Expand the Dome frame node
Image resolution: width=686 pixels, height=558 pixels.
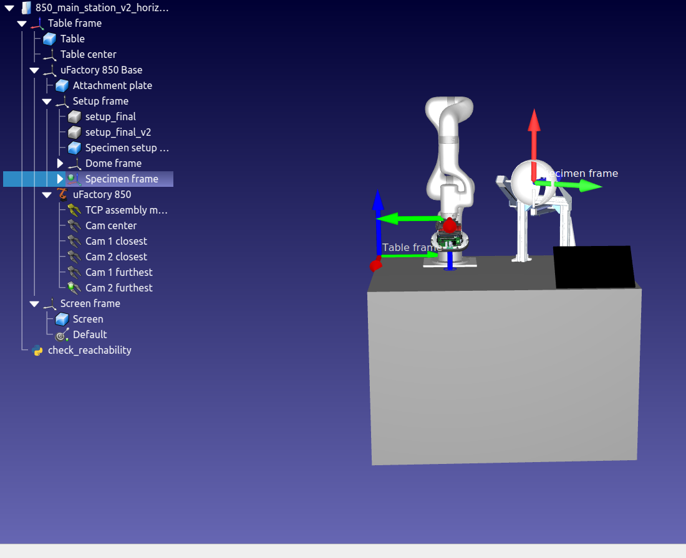(x=60, y=163)
